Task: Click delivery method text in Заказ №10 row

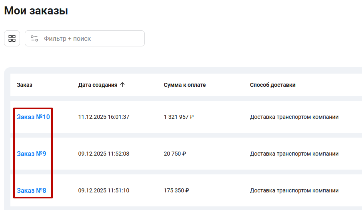Action: click(x=294, y=117)
